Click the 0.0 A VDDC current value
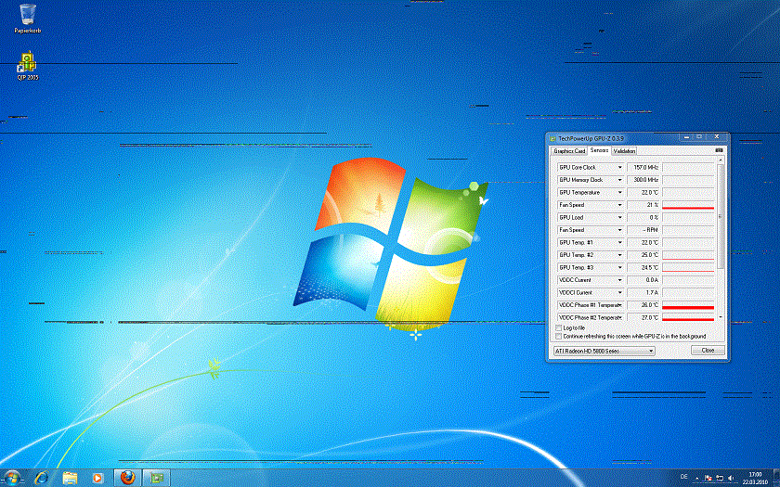 click(643, 280)
